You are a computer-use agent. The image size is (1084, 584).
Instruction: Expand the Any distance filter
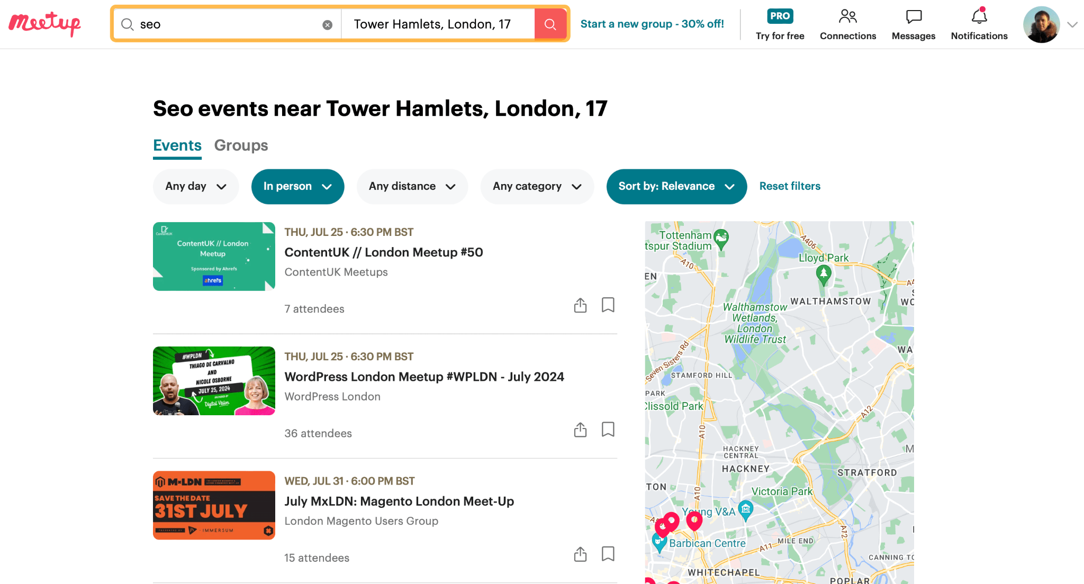pos(412,186)
